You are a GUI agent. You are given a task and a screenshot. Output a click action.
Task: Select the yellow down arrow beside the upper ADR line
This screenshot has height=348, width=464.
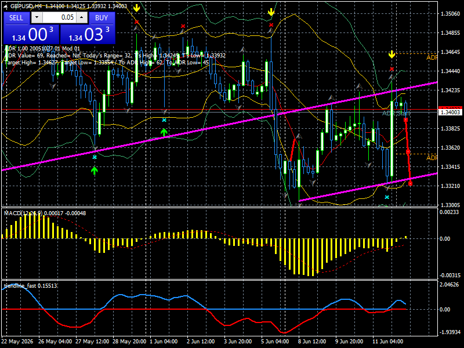coord(392,55)
